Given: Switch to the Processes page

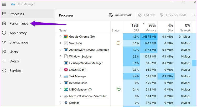Looking at the screenshot, I should (27, 14).
